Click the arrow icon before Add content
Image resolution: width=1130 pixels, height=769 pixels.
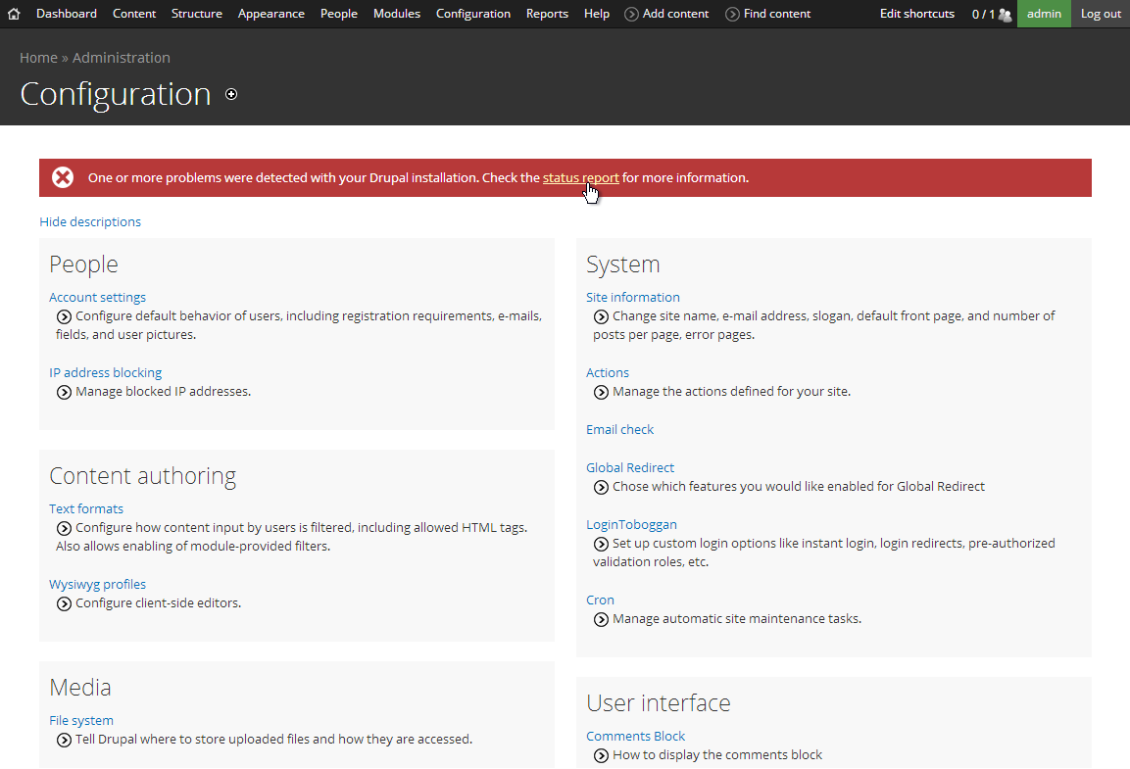tap(632, 14)
